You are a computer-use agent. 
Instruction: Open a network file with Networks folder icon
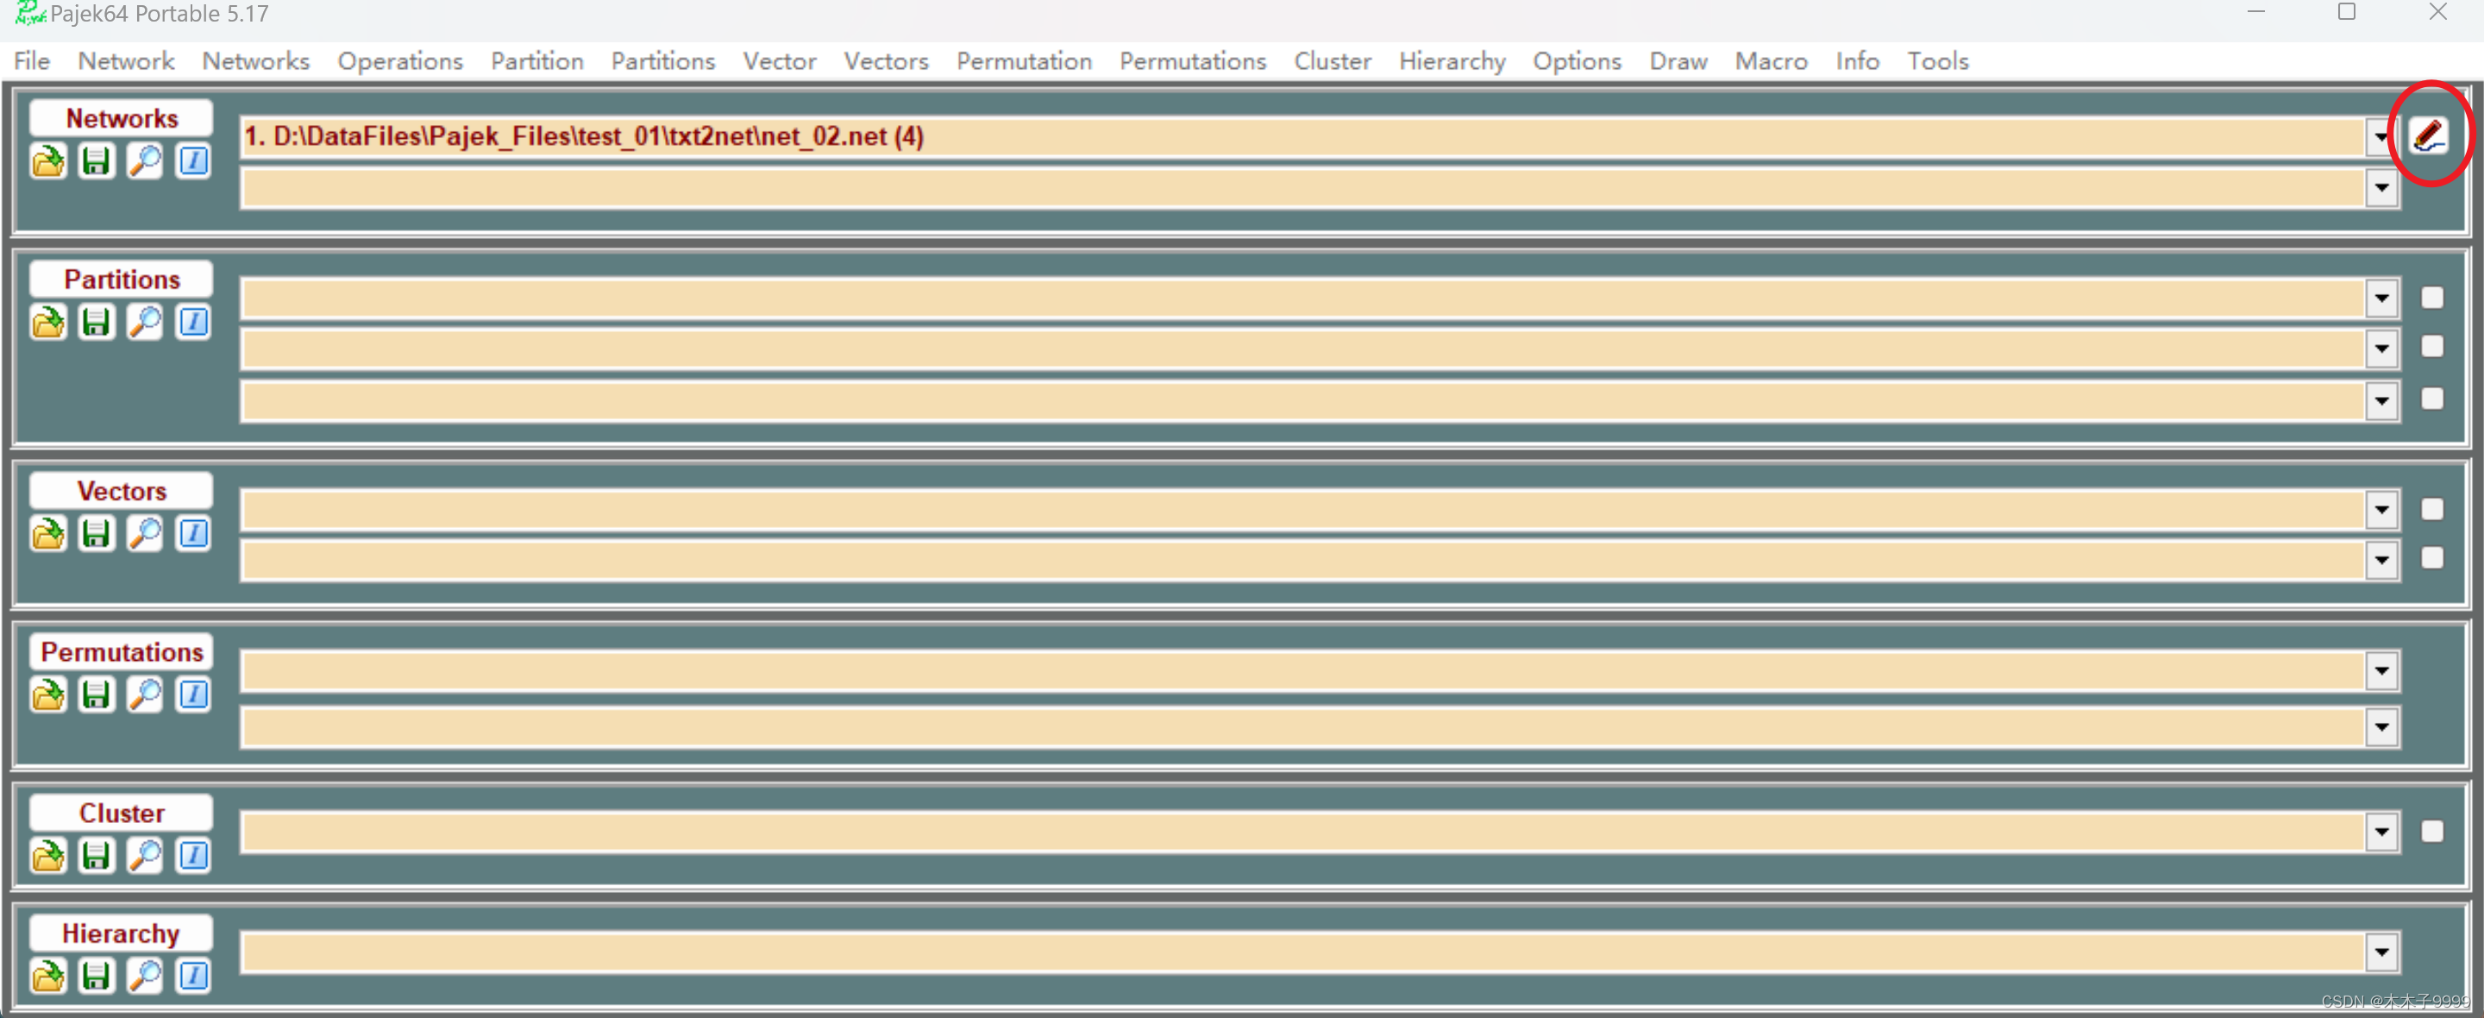[x=48, y=161]
